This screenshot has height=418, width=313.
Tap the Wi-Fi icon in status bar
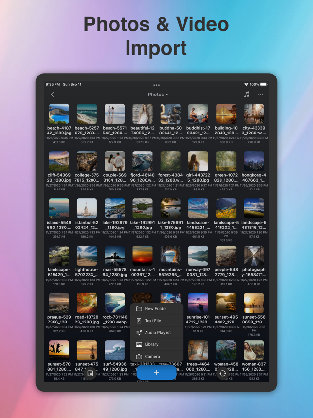[246, 85]
